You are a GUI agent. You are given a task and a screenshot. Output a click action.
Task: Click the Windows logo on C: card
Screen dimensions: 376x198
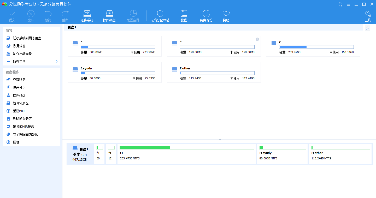(x=274, y=43)
